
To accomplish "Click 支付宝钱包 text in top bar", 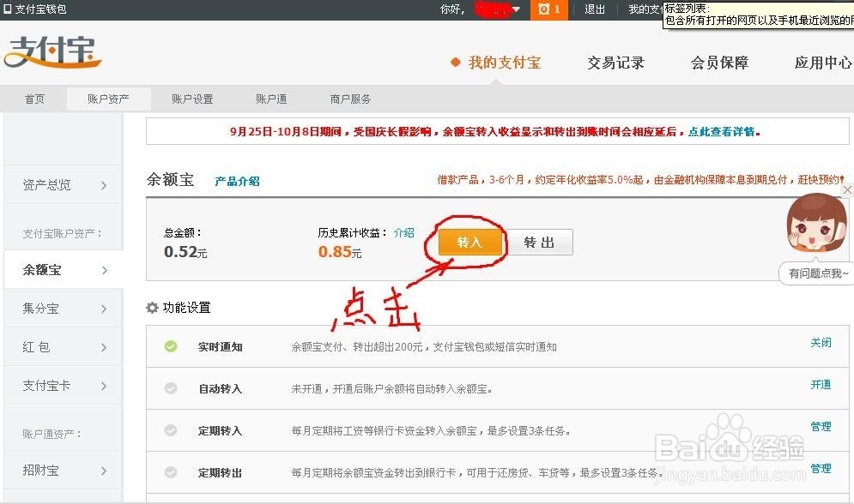I will [x=41, y=9].
